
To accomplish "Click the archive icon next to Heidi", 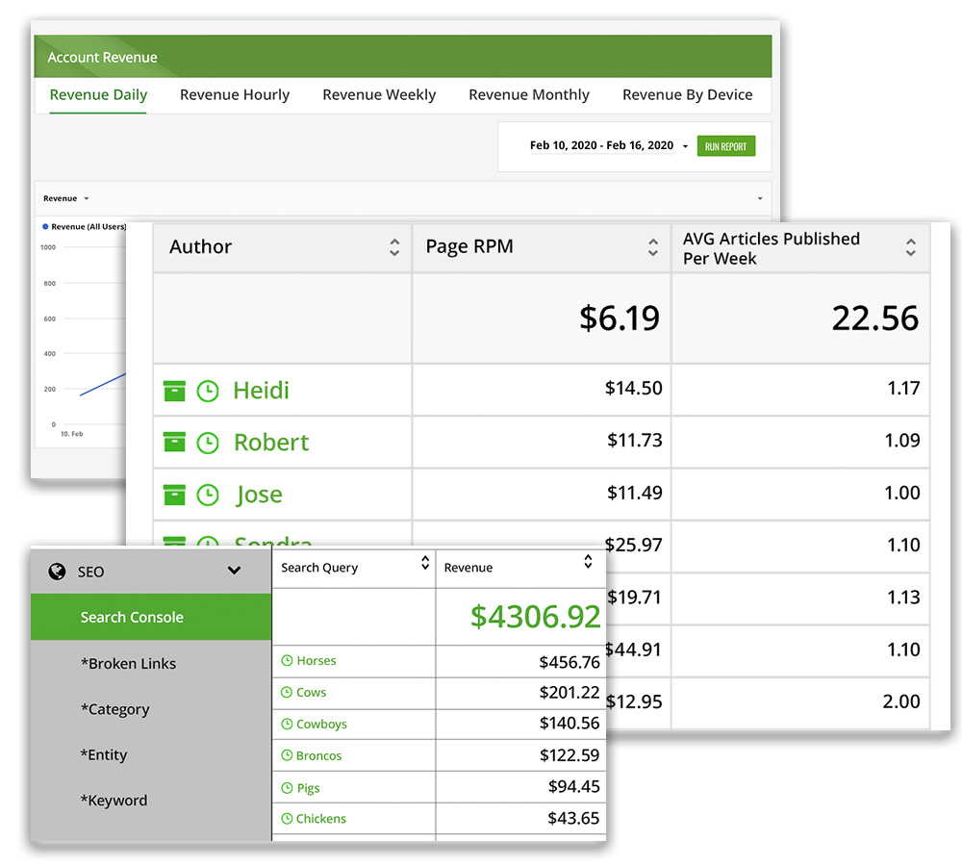I will [174, 391].
